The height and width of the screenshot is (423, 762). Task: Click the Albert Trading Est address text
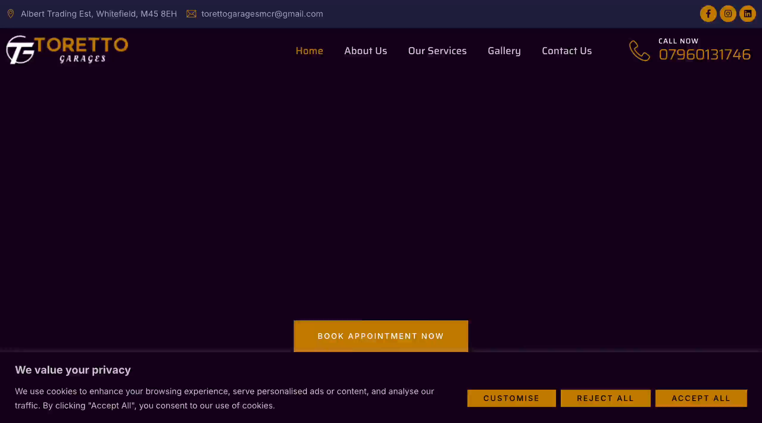click(99, 13)
